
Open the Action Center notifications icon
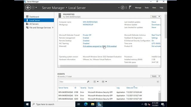tap(163, 104)
